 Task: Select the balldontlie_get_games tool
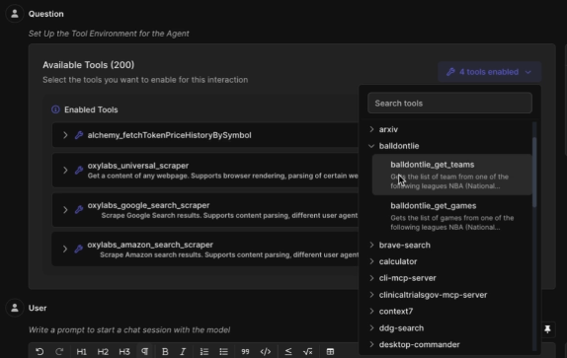pyautogui.click(x=452, y=216)
